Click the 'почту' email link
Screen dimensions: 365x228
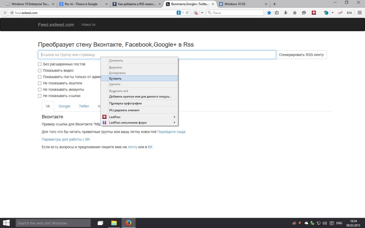132,147
